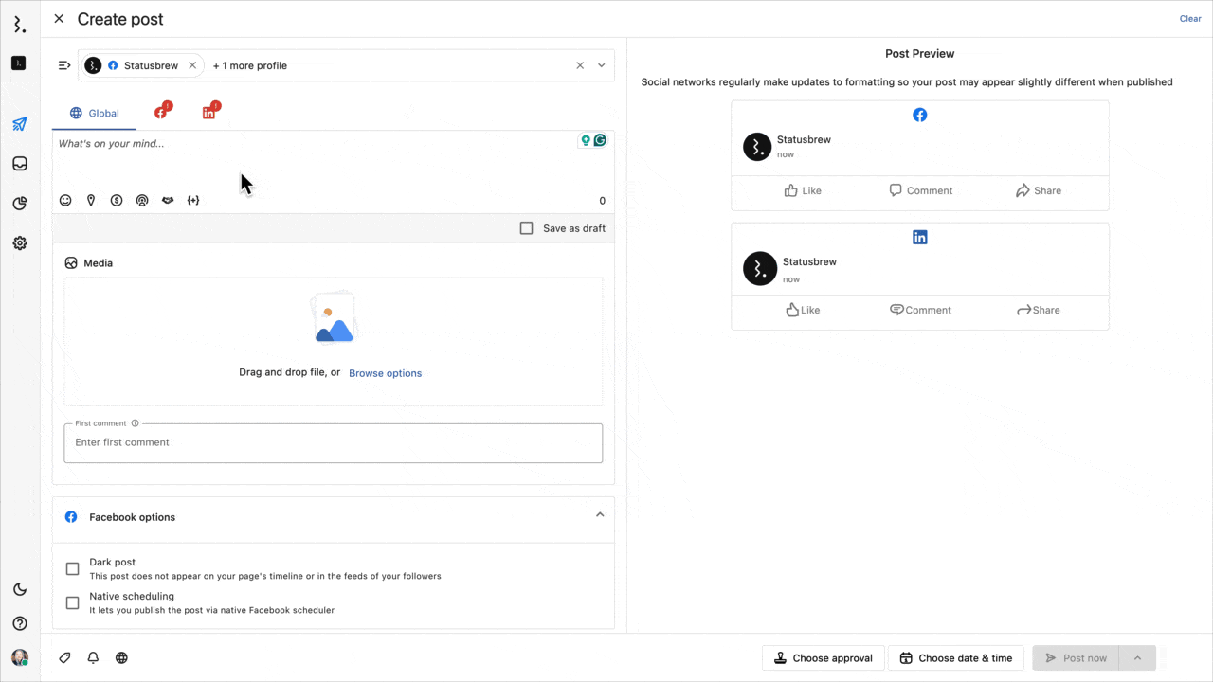Click the +1 more profile label
Screen dimensions: 1213x682
click(x=249, y=65)
